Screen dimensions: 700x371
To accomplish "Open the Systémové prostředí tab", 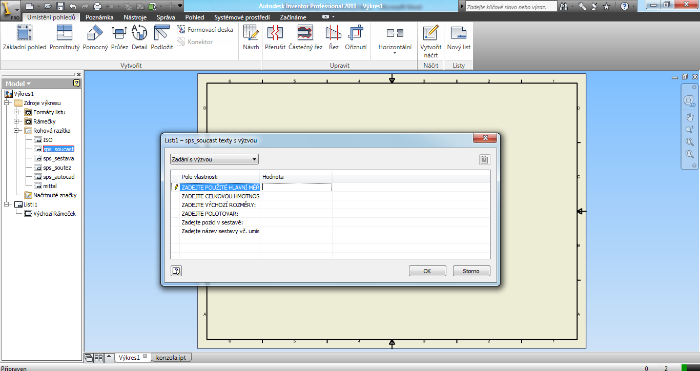I will coord(242,17).
